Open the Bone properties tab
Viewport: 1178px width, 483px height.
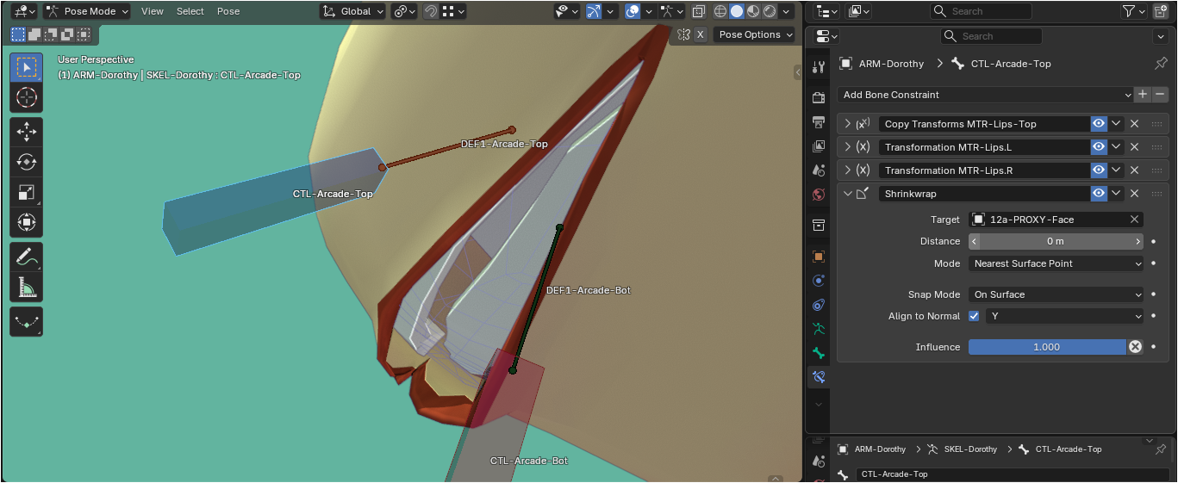coord(819,353)
